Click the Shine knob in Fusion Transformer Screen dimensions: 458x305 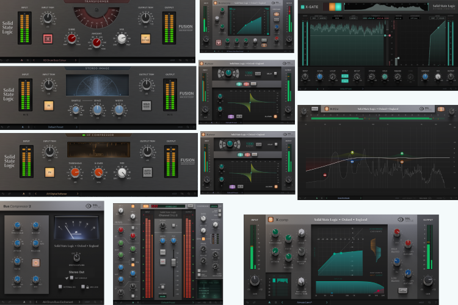coord(71,38)
